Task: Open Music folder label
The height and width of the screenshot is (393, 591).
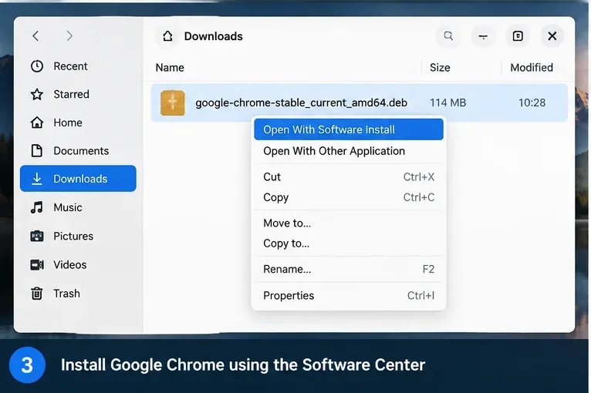Action: (68, 207)
